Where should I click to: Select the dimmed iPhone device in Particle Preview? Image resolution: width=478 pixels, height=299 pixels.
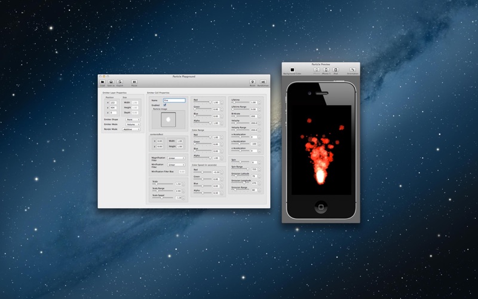tap(317, 70)
